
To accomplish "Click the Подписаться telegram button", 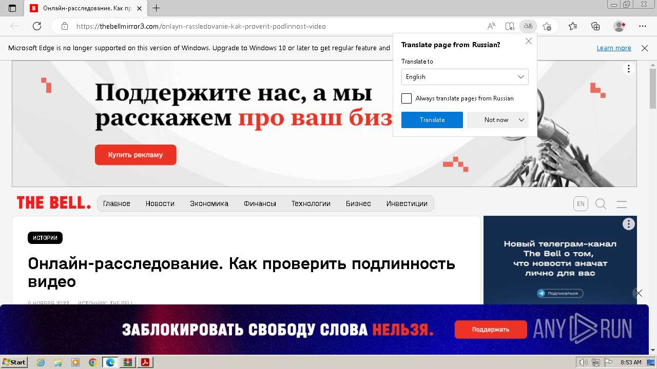I will coord(560,294).
